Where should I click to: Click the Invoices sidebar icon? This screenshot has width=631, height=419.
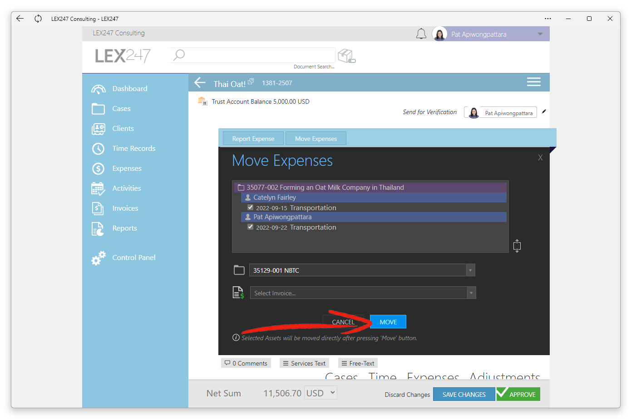point(98,208)
